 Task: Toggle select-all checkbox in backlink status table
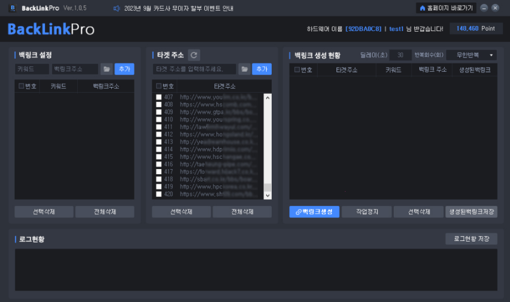[x=297, y=70]
